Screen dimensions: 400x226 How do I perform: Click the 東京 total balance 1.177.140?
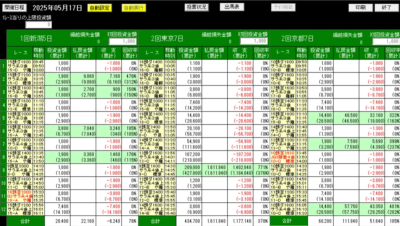tap(240, 221)
